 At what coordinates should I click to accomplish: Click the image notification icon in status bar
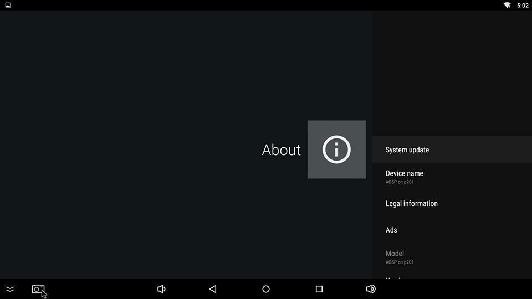[x=8, y=5]
